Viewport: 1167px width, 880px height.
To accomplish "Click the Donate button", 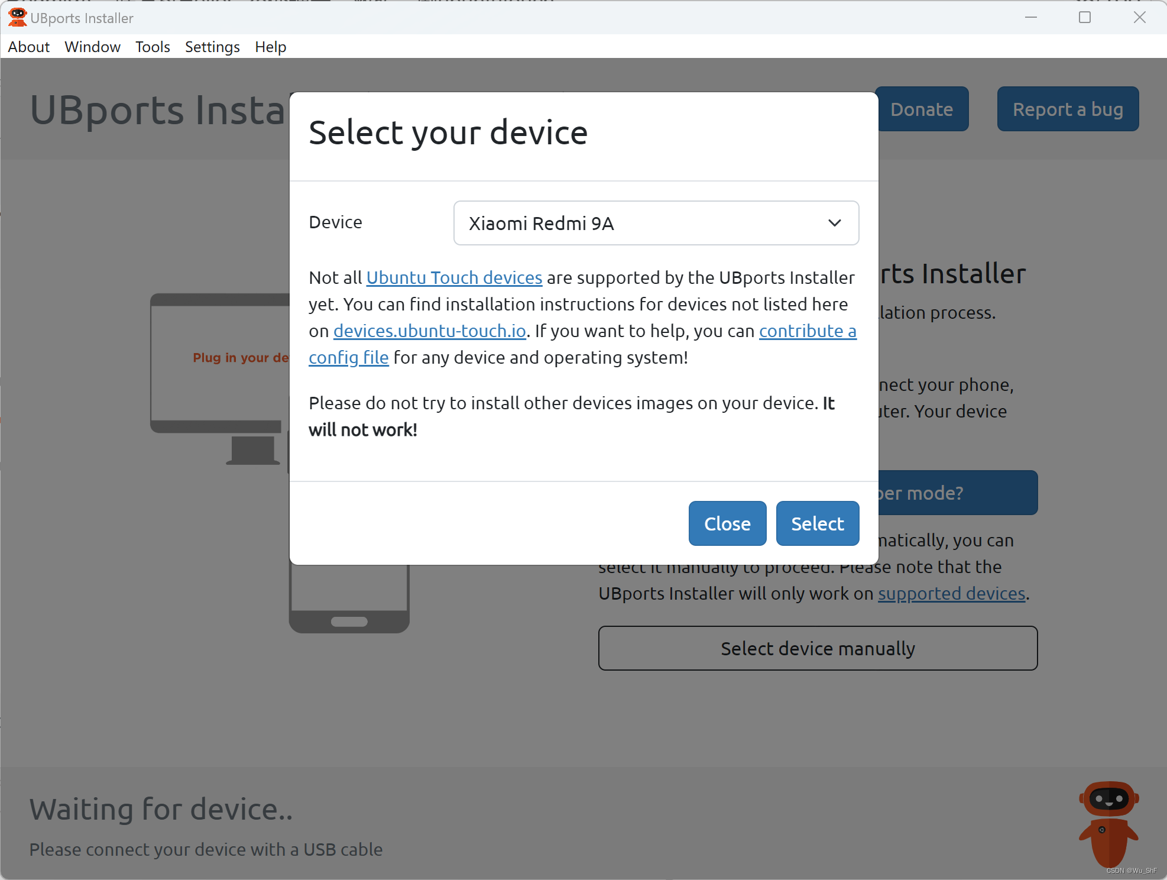I will (x=921, y=109).
